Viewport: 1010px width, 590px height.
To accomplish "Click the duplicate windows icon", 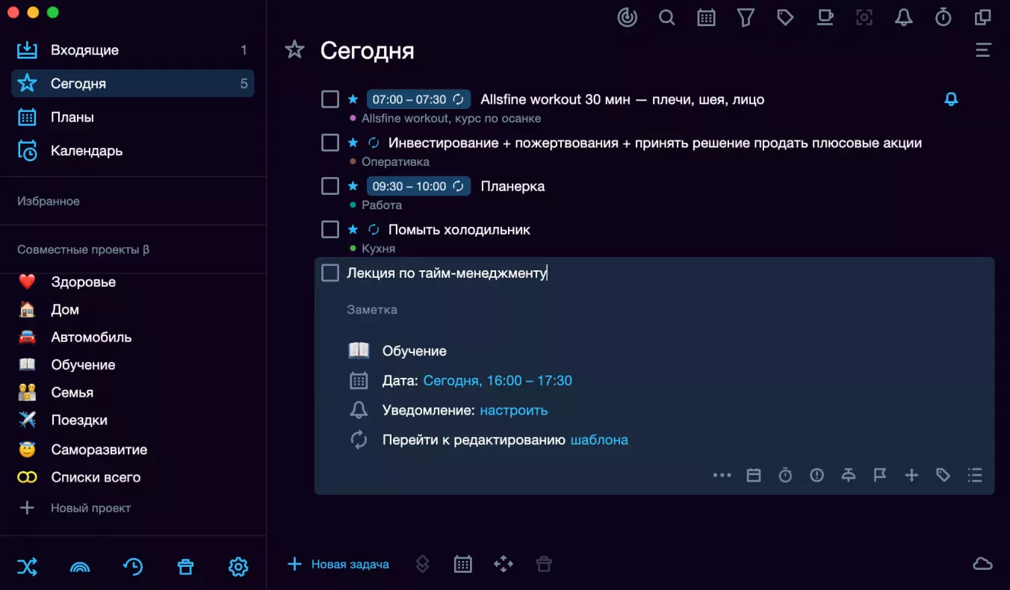I will tap(983, 17).
